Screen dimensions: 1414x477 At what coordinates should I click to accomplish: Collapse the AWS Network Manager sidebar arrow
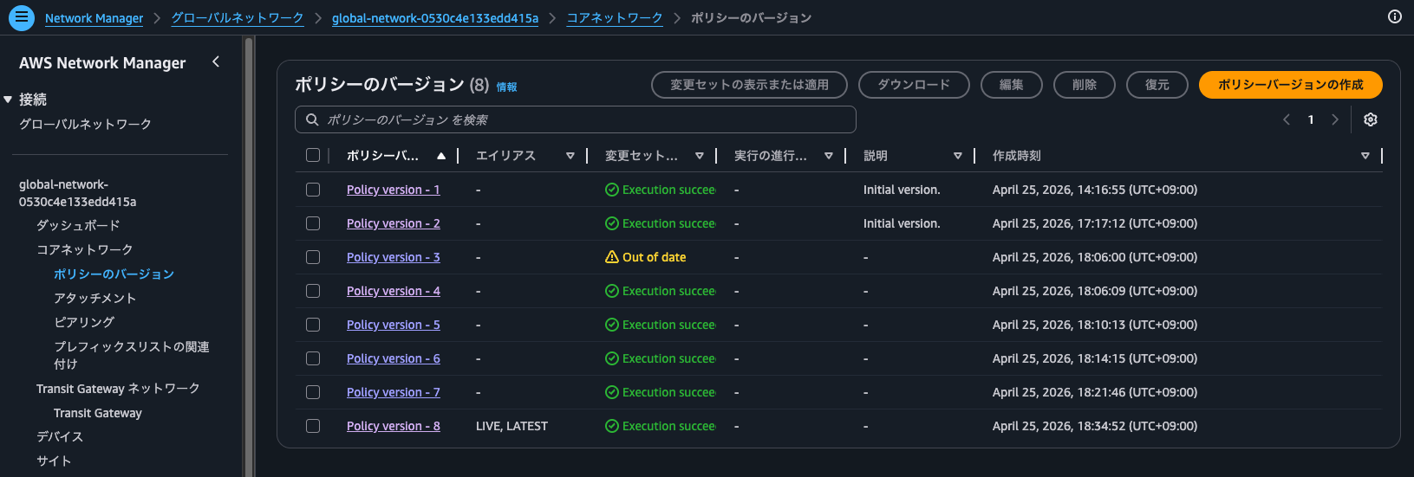pos(216,61)
